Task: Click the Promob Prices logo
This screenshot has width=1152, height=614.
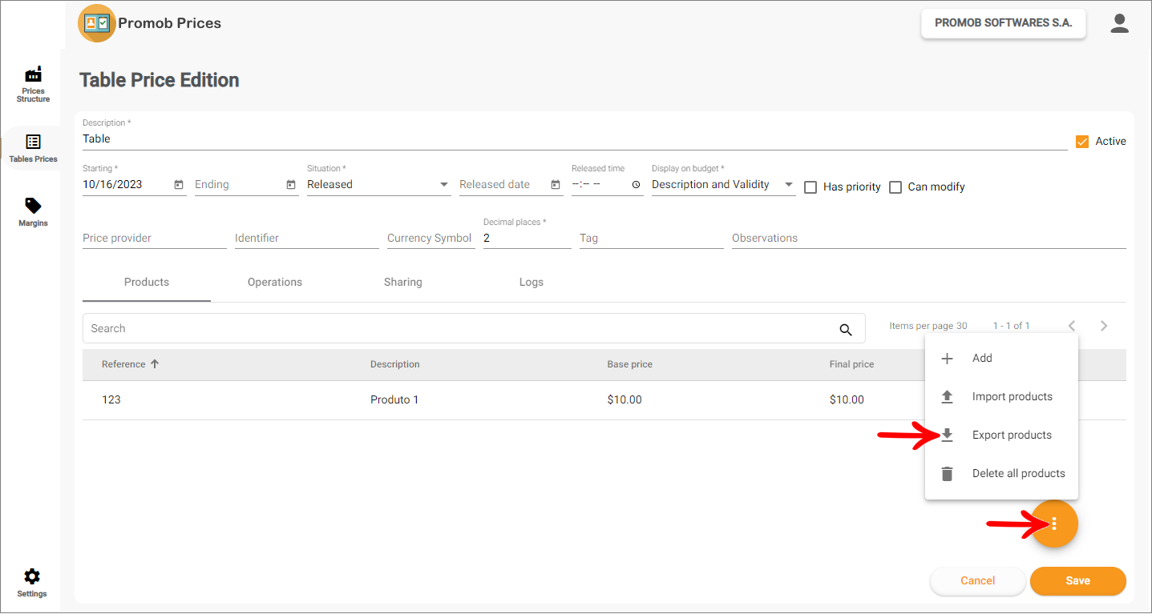Action: click(97, 23)
